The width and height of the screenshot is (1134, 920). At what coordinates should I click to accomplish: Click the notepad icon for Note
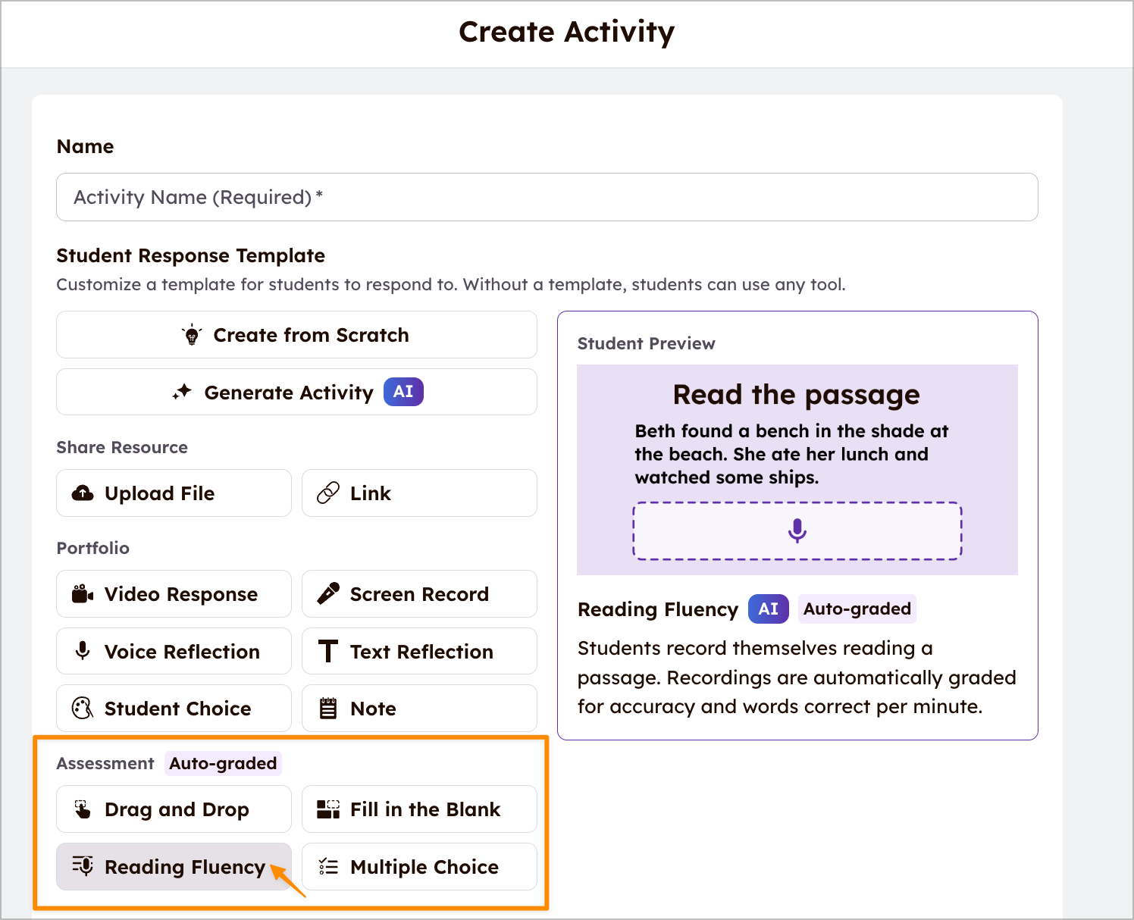tap(327, 709)
